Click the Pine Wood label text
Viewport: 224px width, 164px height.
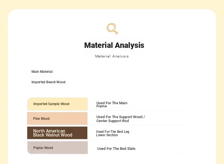coord(41,119)
